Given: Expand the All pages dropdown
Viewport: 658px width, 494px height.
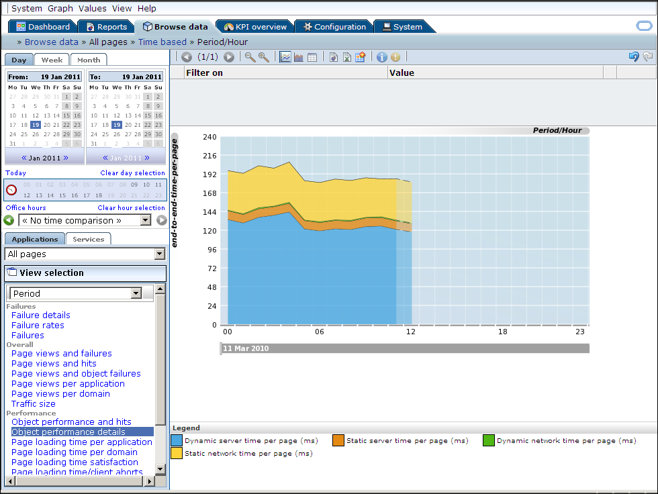Looking at the screenshot, I should click(160, 254).
